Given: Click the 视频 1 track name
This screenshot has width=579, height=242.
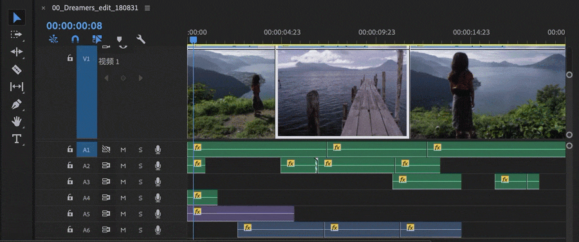Looking at the screenshot, I should pyautogui.click(x=109, y=62).
